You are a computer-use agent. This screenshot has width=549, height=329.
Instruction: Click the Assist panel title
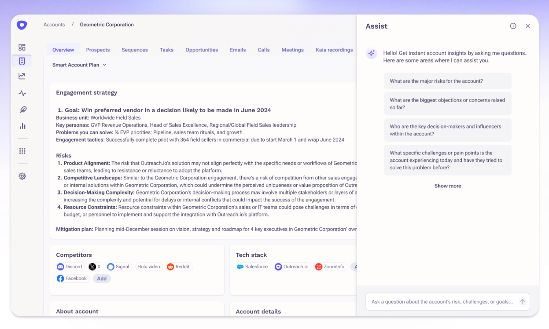click(376, 26)
